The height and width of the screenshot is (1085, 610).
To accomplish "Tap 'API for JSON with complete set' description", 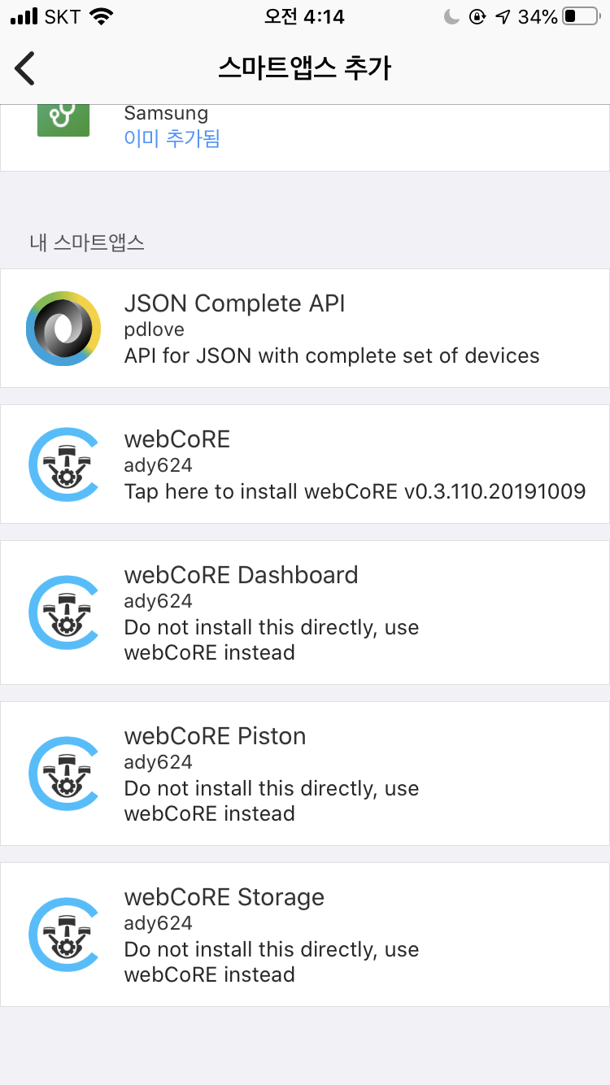I will click(x=332, y=355).
